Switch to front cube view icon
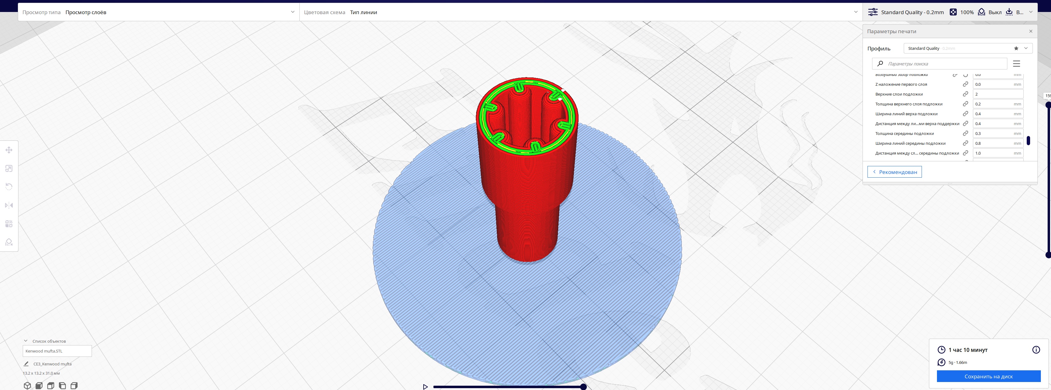Screen dimensions: 1051x390 [x=39, y=385]
